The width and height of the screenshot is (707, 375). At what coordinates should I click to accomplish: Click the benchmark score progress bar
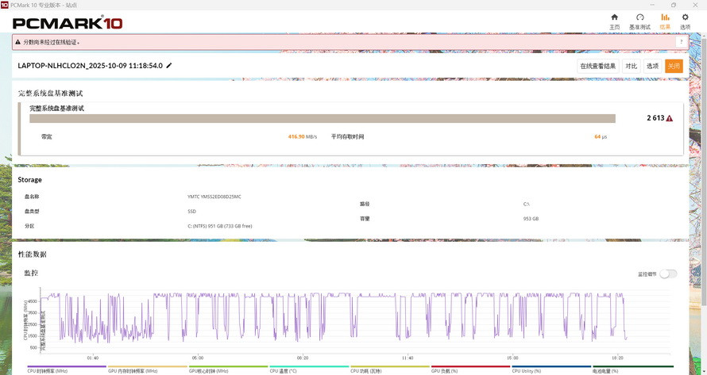(x=322, y=118)
